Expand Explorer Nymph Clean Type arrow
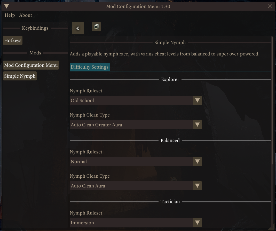 pos(197,125)
